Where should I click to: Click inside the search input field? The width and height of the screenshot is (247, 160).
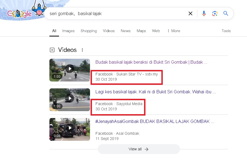[110, 13]
